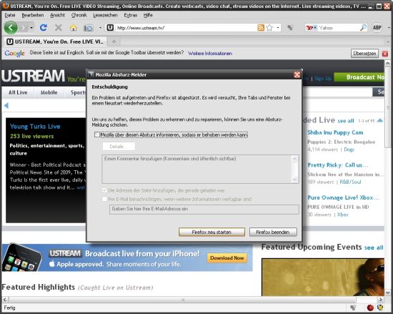
Task: Click the gray status bar icon
Action: (353, 308)
